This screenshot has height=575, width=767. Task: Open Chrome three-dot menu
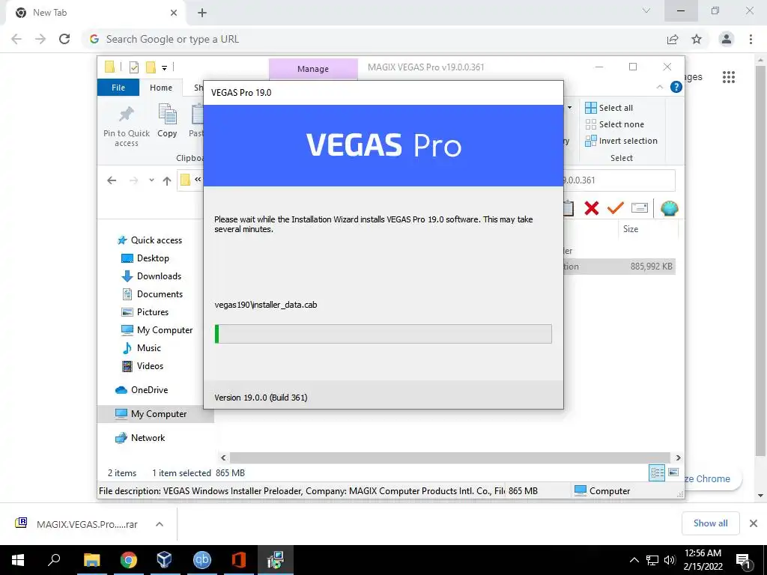coord(751,39)
